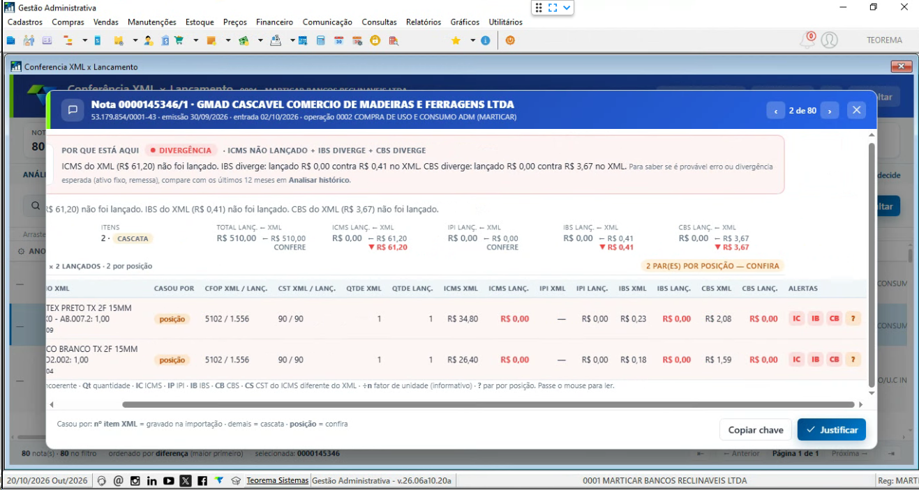This screenshot has height=490, width=919.
Task: Click the R$ 1,59 CBS XML cell
Action: [718, 360]
